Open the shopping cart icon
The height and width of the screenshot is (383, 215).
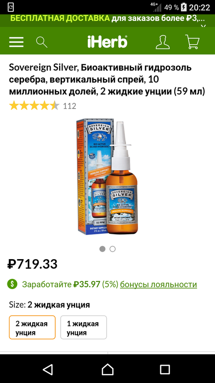pos(192,42)
